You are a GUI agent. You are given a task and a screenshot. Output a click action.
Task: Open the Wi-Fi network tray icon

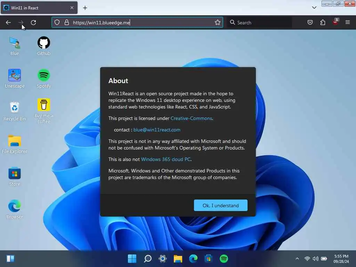point(307,259)
